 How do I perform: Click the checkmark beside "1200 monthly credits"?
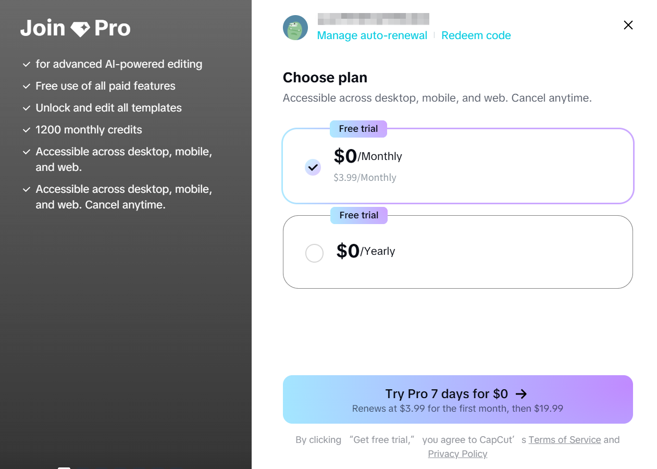coord(26,130)
